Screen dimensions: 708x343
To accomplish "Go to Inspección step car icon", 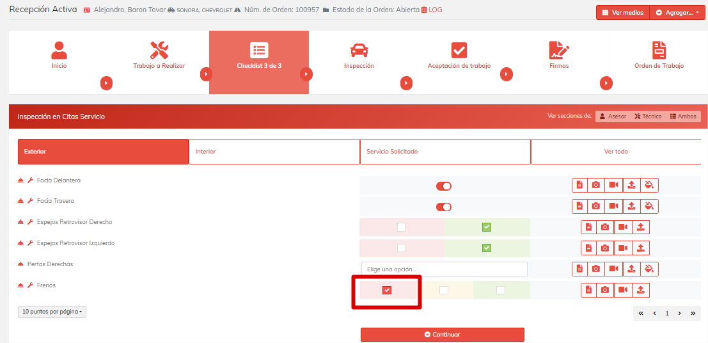I will 359,51.
